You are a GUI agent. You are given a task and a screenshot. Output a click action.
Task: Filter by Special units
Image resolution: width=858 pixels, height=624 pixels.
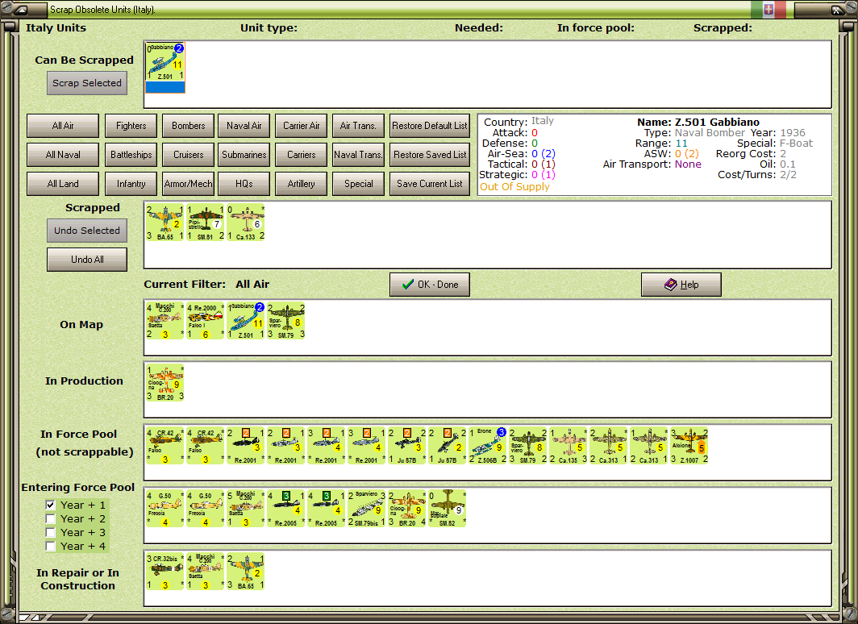pos(358,184)
